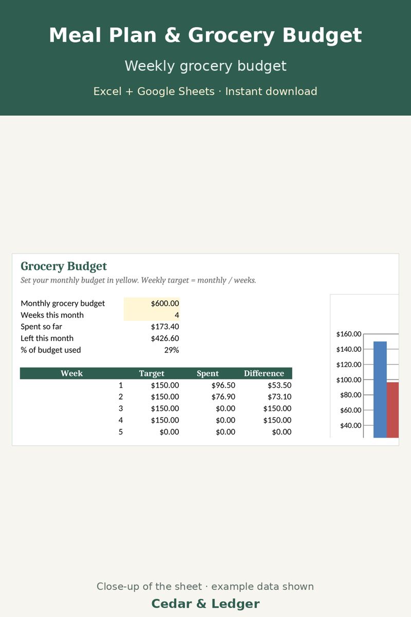Select the 'Weeks this month' label

point(52,315)
